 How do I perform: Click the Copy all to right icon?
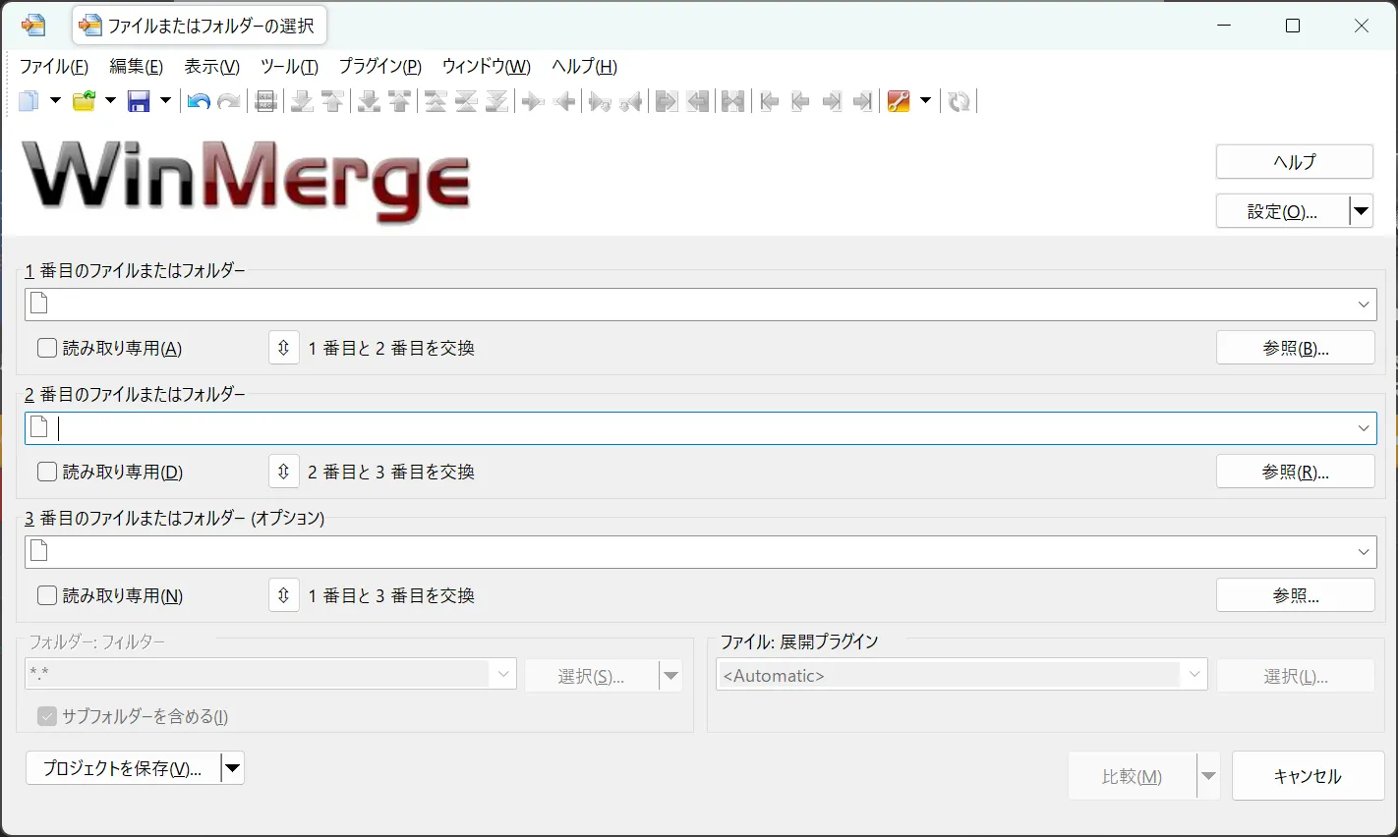[x=667, y=100]
